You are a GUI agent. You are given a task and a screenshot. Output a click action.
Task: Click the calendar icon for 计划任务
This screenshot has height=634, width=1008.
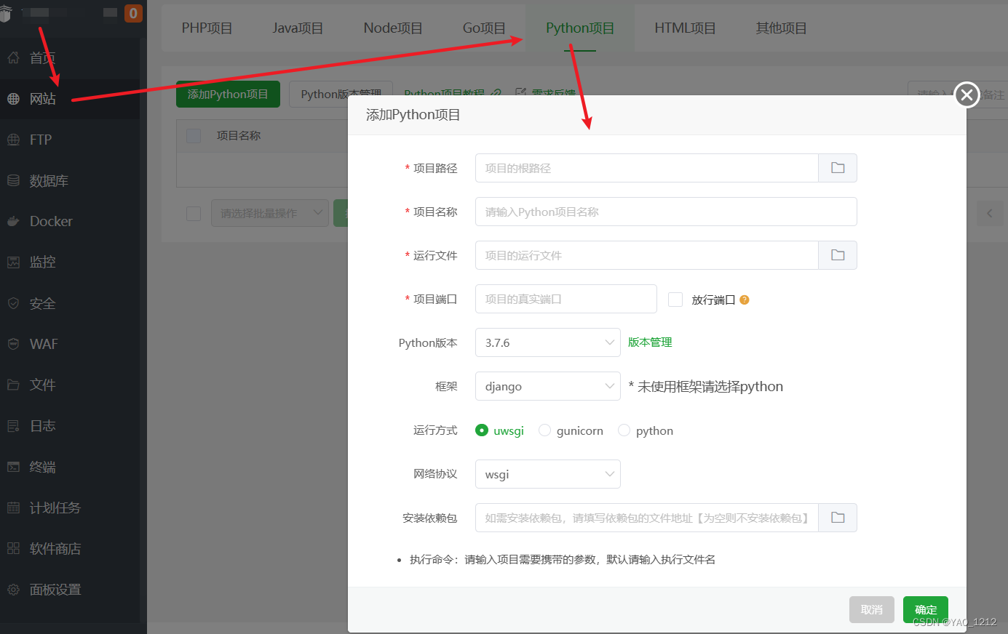pyautogui.click(x=13, y=507)
